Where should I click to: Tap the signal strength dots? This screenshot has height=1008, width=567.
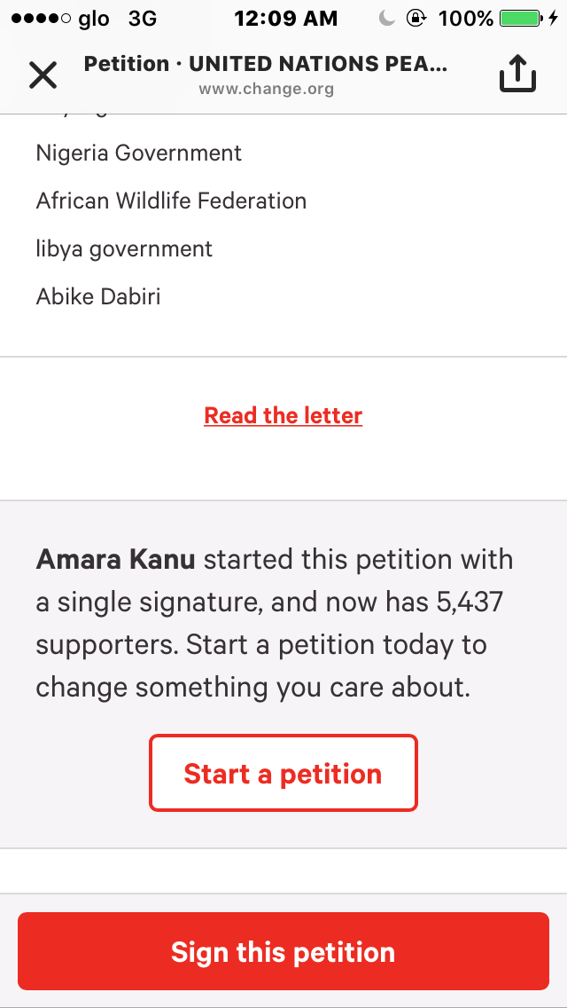pos(37,19)
